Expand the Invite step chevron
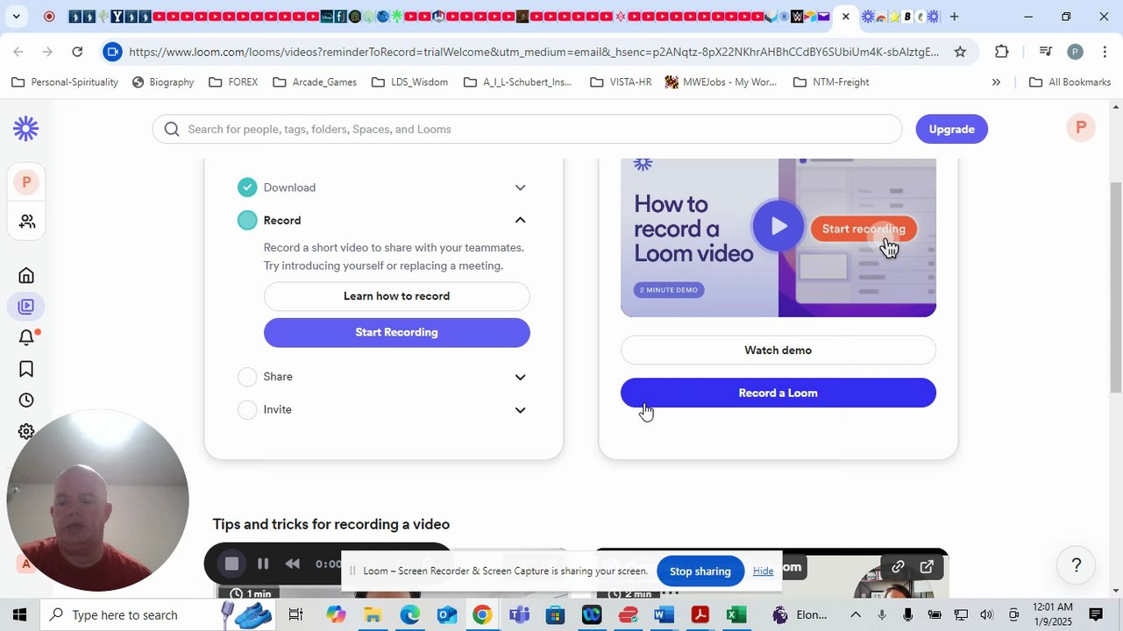The image size is (1123, 631). point(520,410)
